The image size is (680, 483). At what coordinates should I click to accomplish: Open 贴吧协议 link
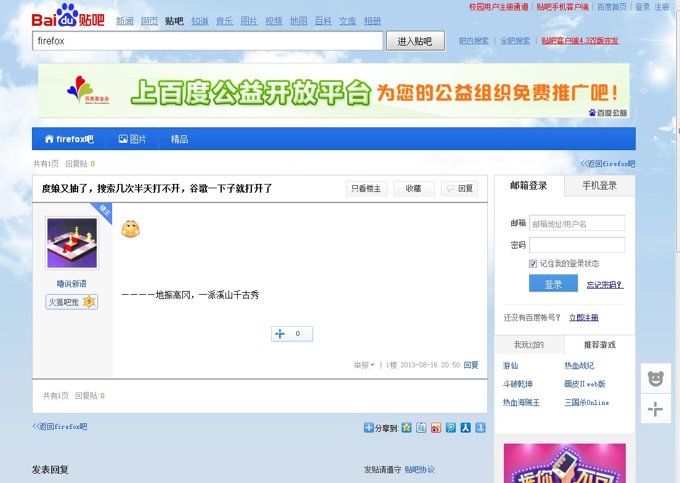(419, 469)
